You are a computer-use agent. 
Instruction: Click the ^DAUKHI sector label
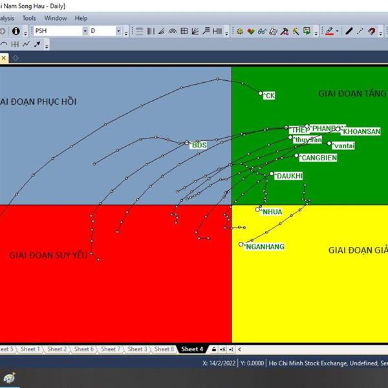(288, 176)
